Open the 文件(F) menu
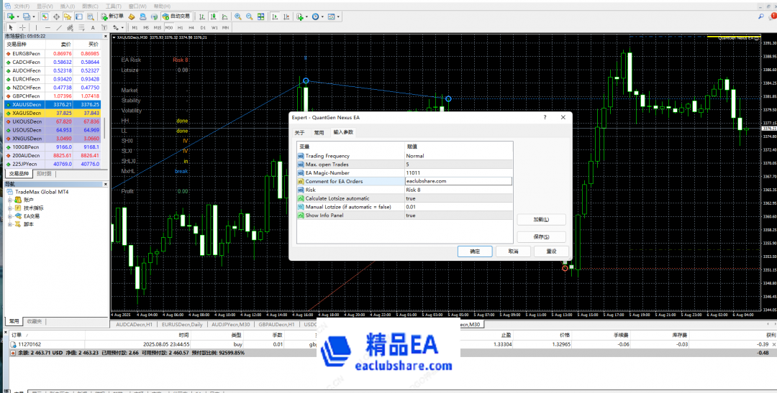 [22, 6]
